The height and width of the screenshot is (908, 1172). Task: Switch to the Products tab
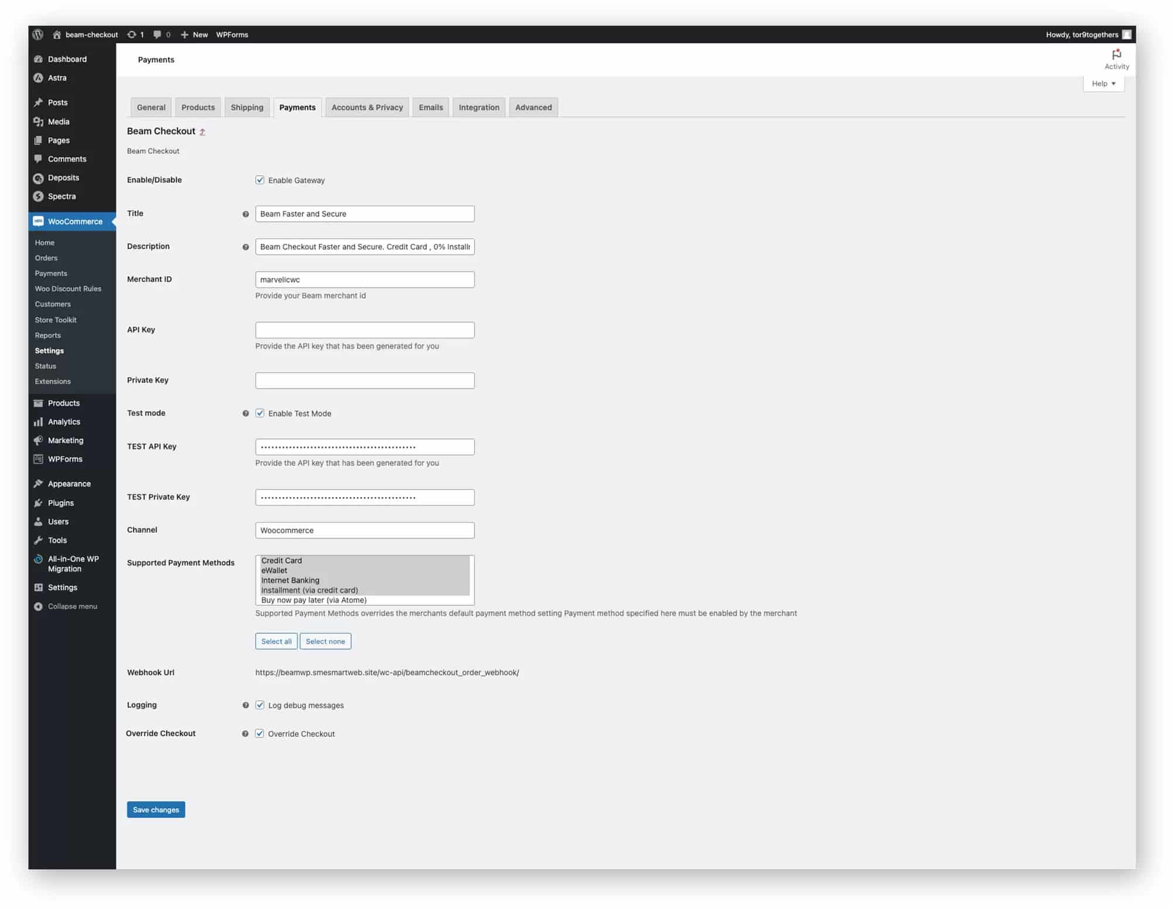[x=198, y=107]
